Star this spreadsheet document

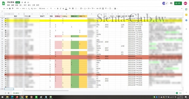[22, 3]
